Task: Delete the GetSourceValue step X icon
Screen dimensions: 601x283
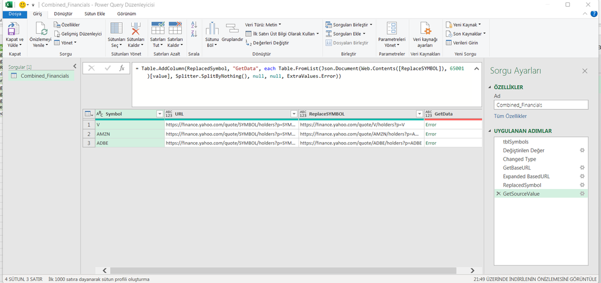Action: pos(498,194)
